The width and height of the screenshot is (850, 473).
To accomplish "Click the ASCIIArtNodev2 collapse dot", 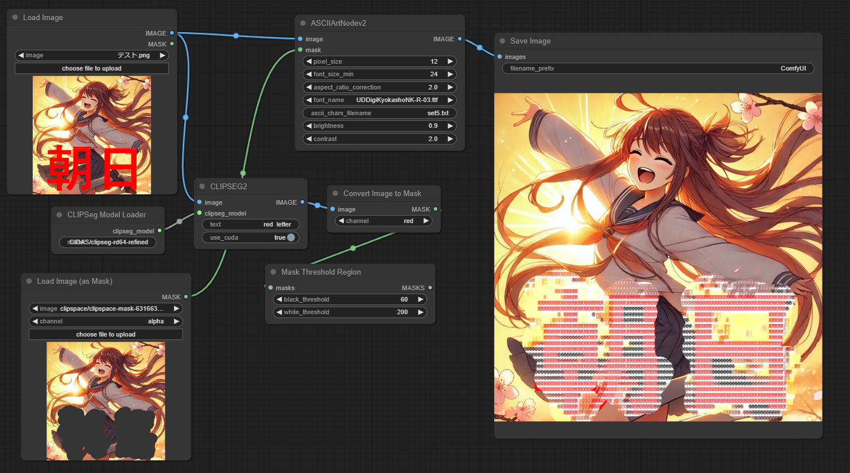I will click(x=303, y=24).
